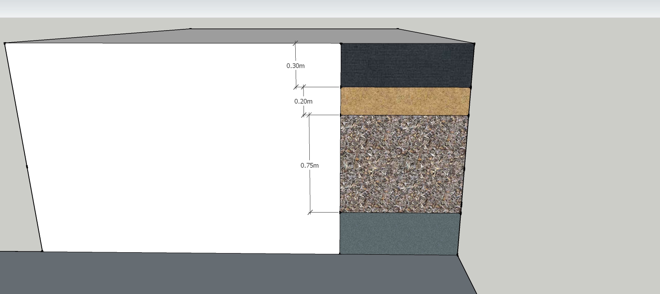The height and width of the screenshot is (294, 660).
Task: Select the 0.20m dimension label
Action: click(x=303, y=101)
